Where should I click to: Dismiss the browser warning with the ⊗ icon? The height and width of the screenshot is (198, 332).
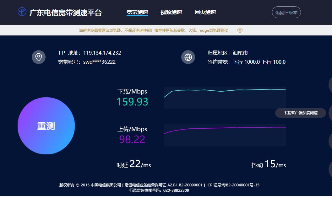pyautogui.click(x=240, y=30)
